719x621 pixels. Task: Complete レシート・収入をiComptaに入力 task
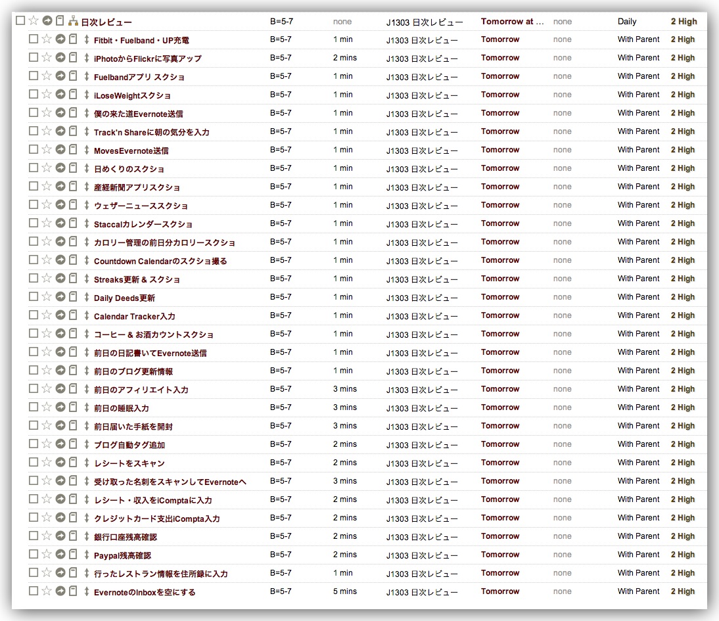click(33, 499)
